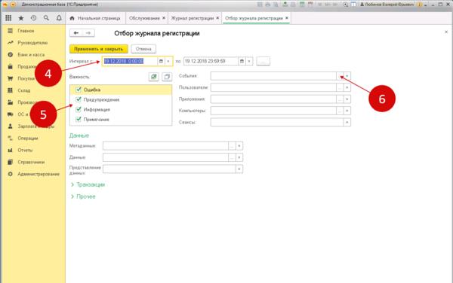453x283 pixels.
Task: Switch to the Начальная страница tab
Action: pyautogui.click(x=95, y=18)
